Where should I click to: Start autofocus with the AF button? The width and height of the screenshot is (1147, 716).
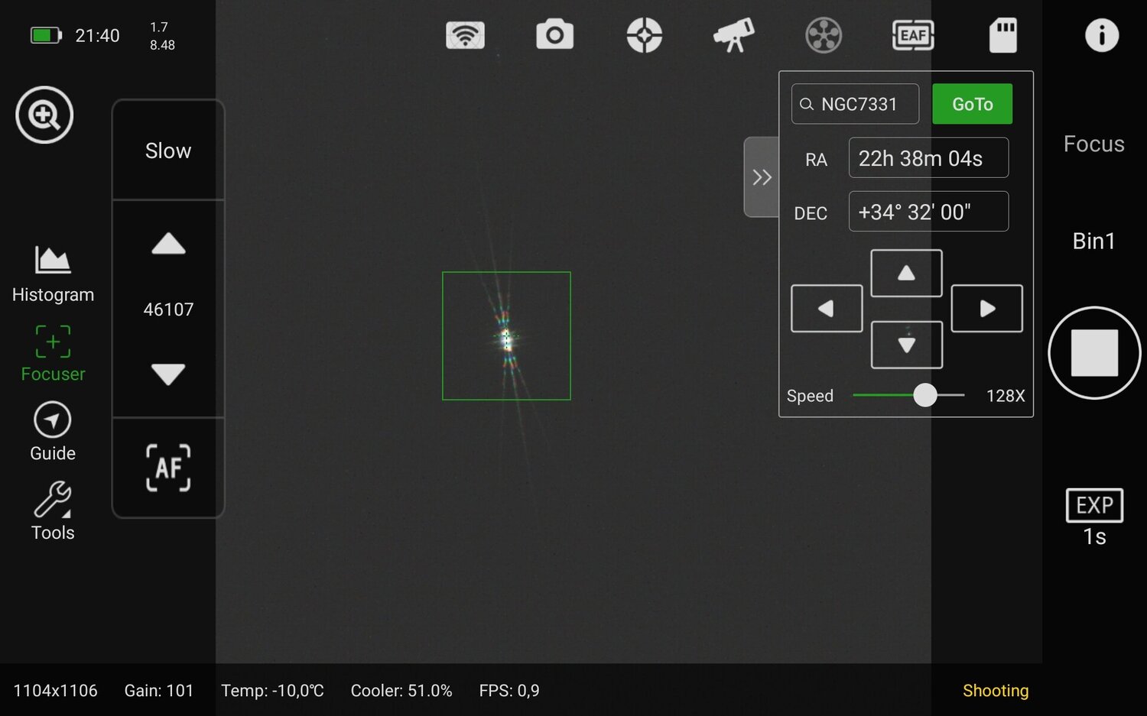click(167, 468)
